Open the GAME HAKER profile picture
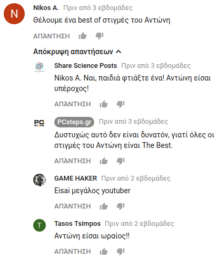This screenshot has width=218, height=259. click(39, 180)
